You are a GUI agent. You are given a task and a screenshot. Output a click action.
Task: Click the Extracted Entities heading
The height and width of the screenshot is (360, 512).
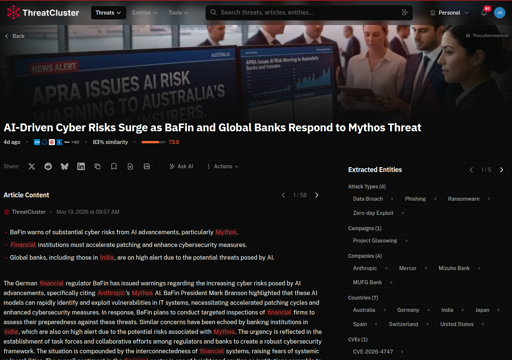tap(375, 170)
